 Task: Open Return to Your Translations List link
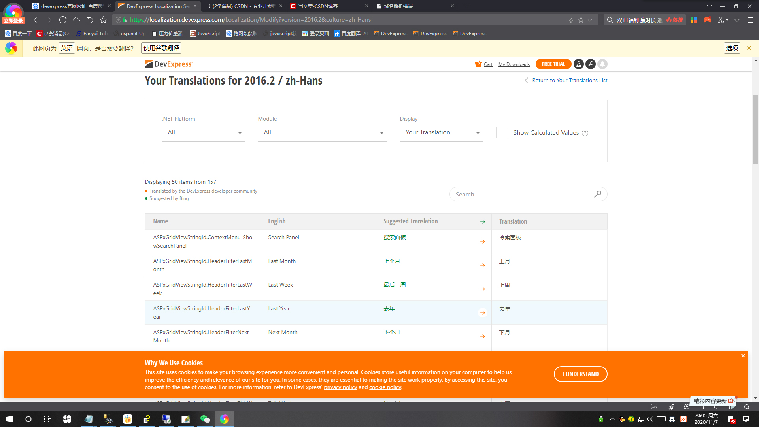[x=570, y=80]
